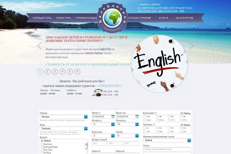Viewport: 231px width, 154px height.
Task: Click the hotel name search field
Action: [x=167, y=149]
